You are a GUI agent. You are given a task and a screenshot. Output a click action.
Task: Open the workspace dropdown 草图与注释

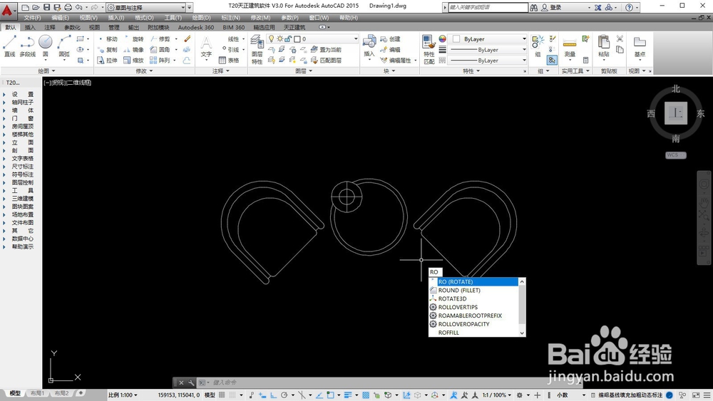click(x=146, y=7)
